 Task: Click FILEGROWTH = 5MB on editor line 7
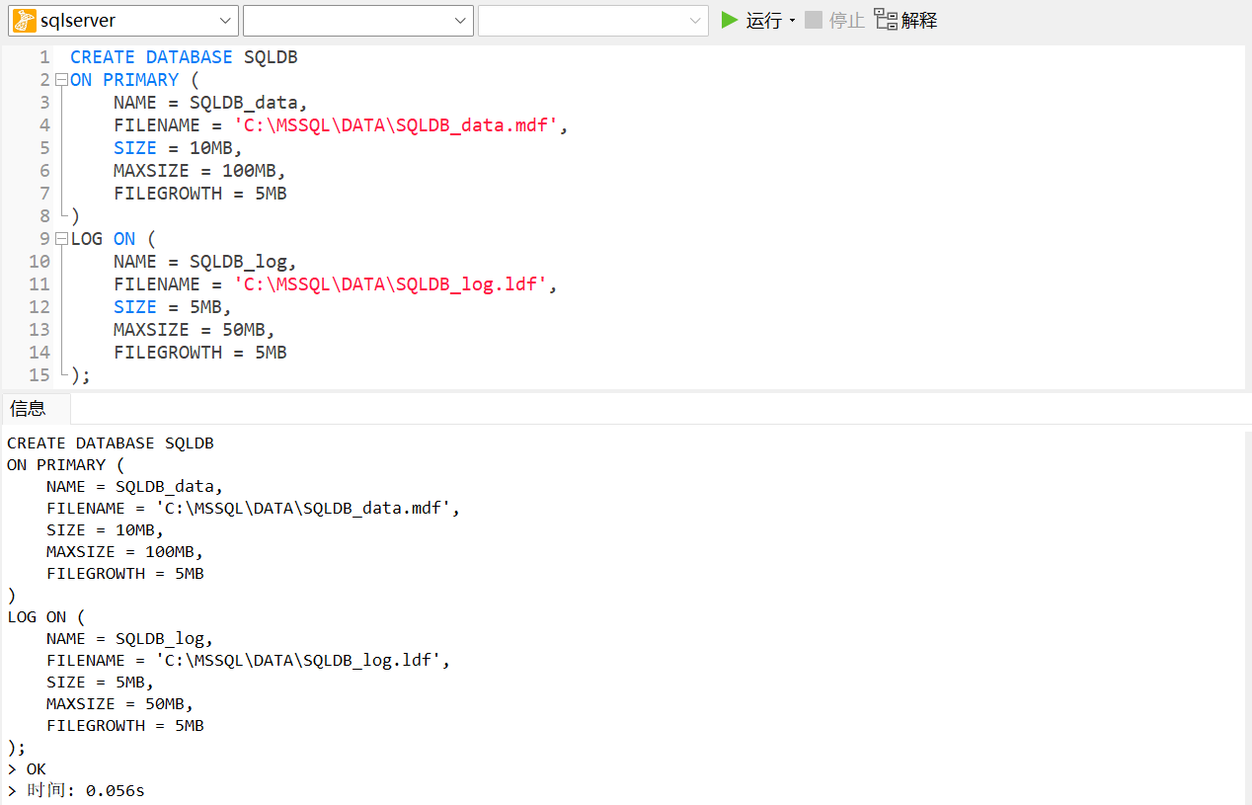point(200,194)
